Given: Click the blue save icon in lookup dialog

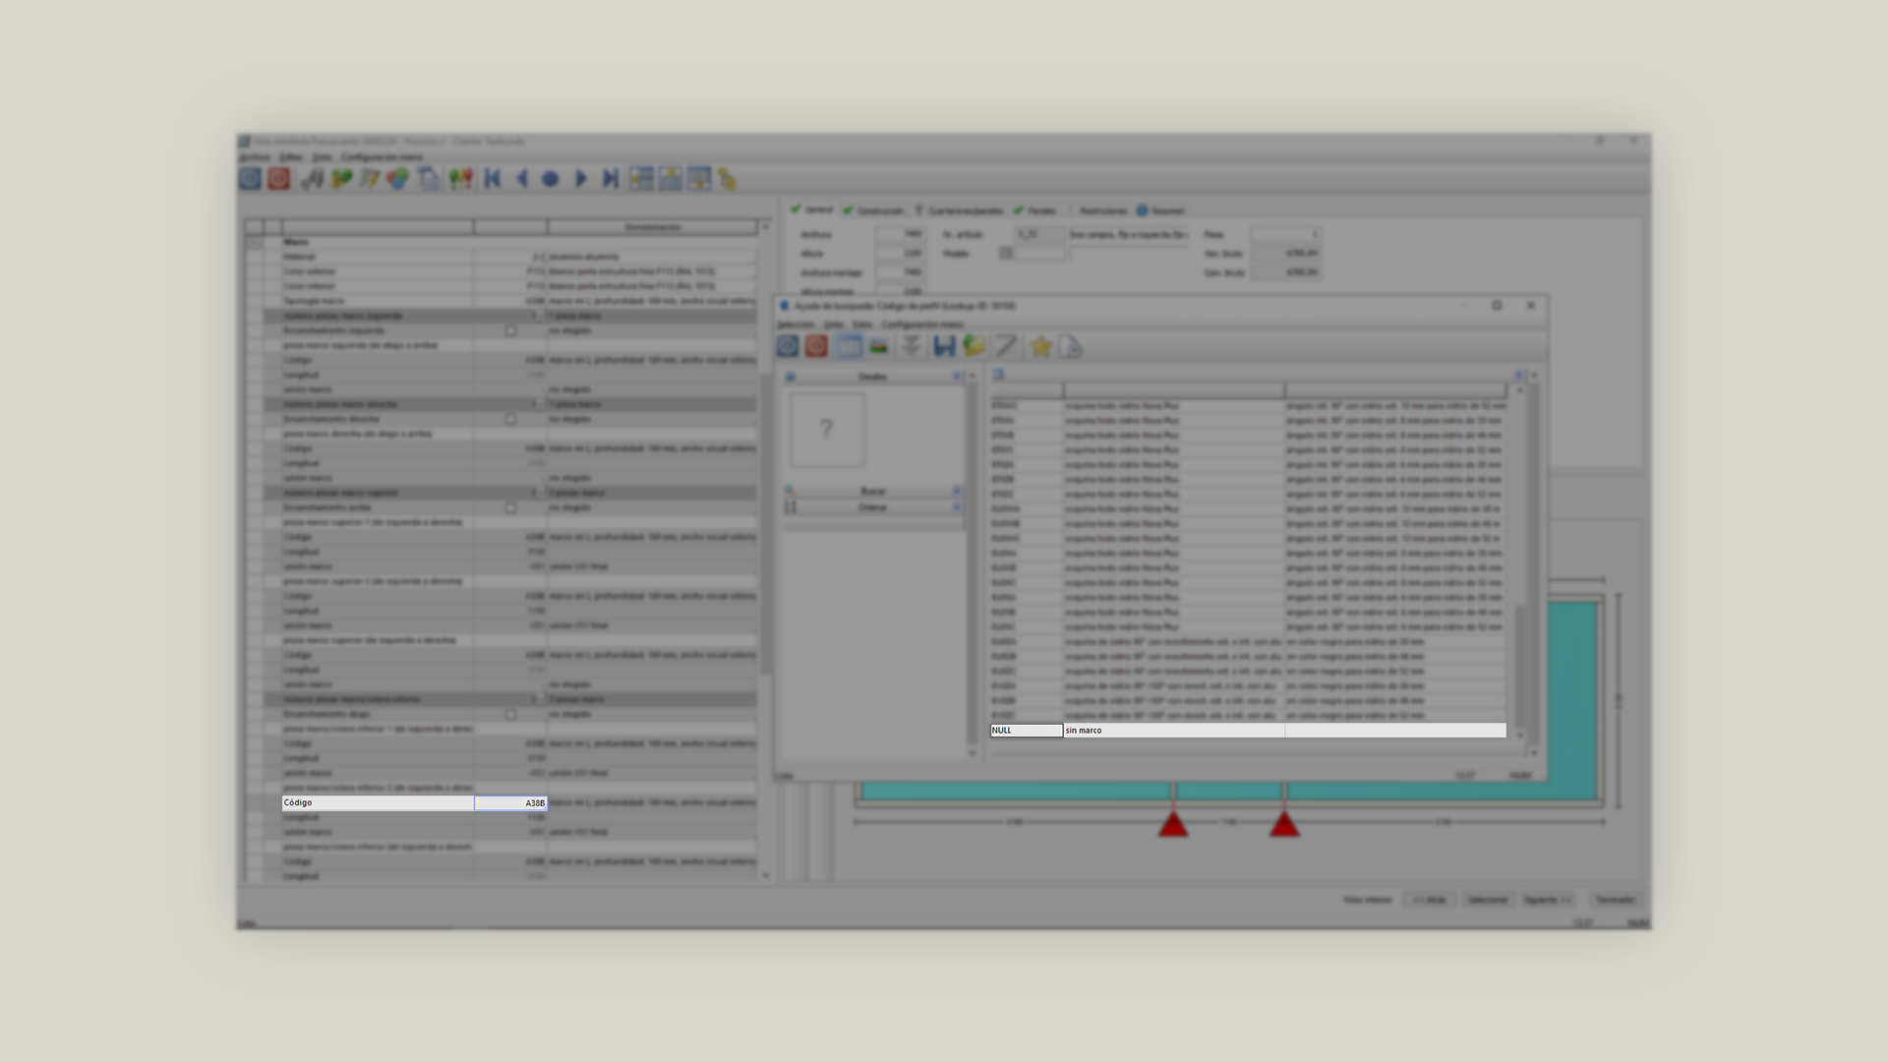Looking at the screenshot, I should pyautogui.click(x=944, y=346).
